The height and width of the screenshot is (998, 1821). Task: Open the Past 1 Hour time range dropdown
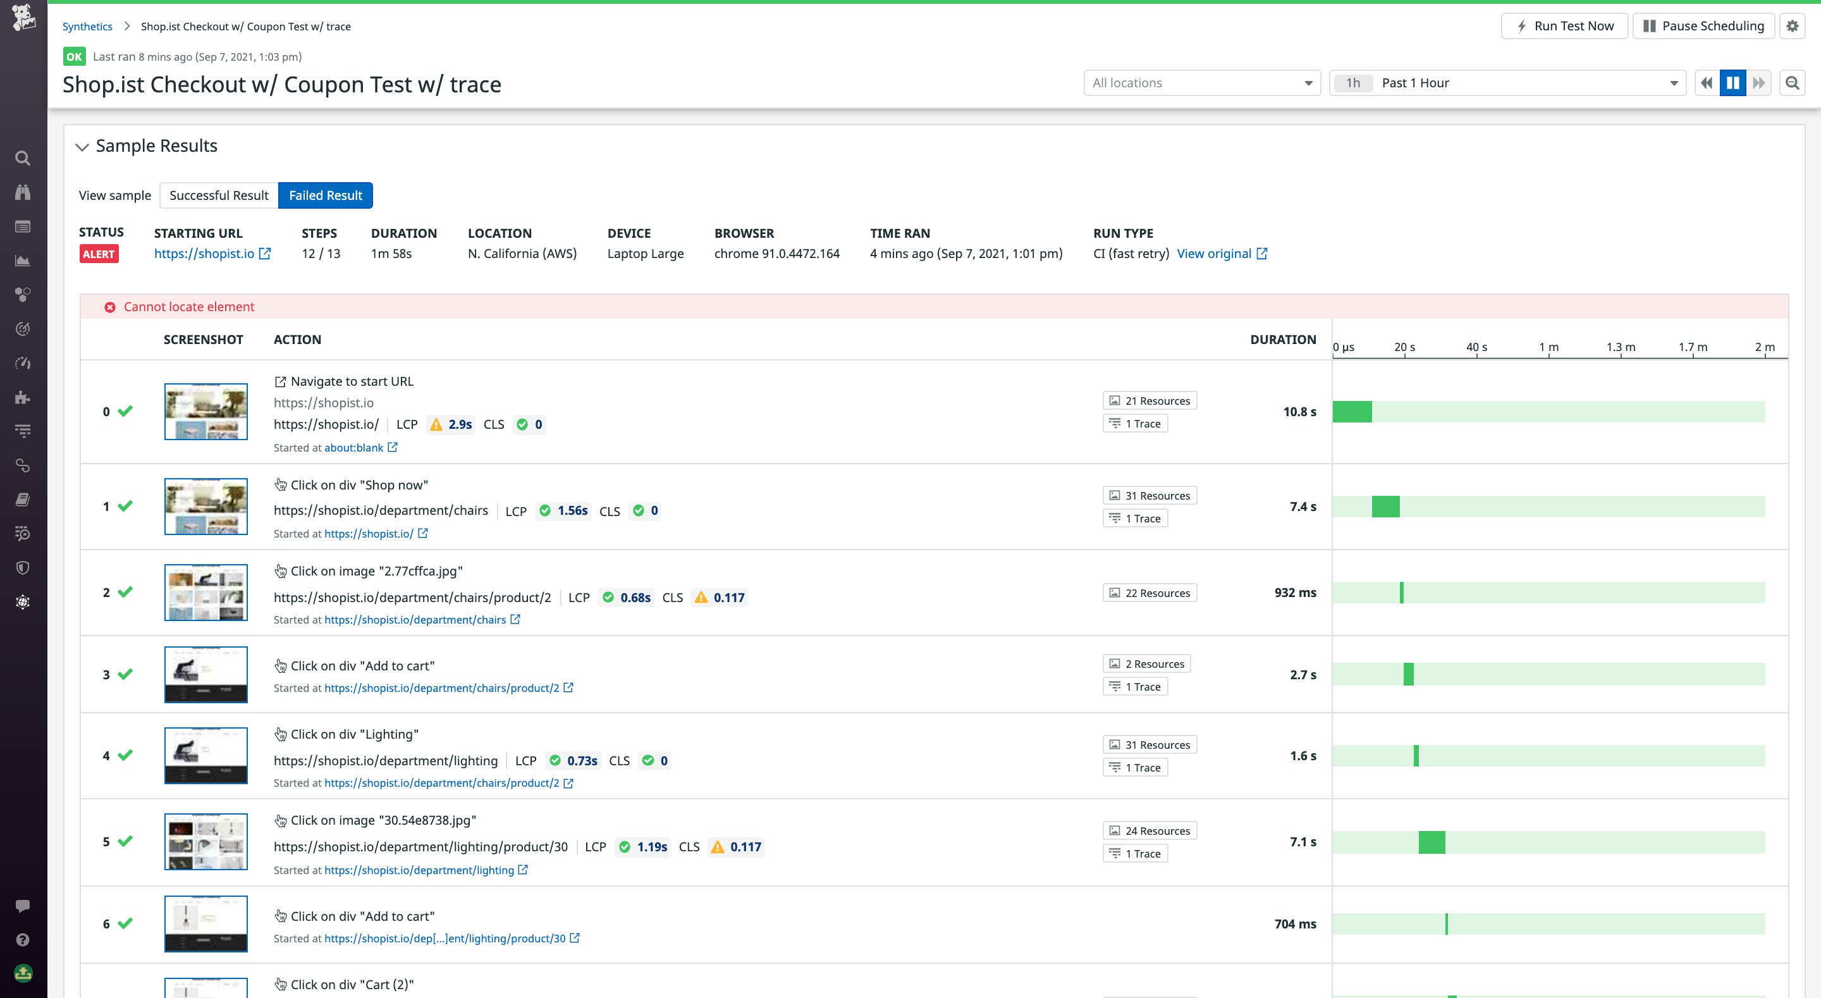(1506, 83)
